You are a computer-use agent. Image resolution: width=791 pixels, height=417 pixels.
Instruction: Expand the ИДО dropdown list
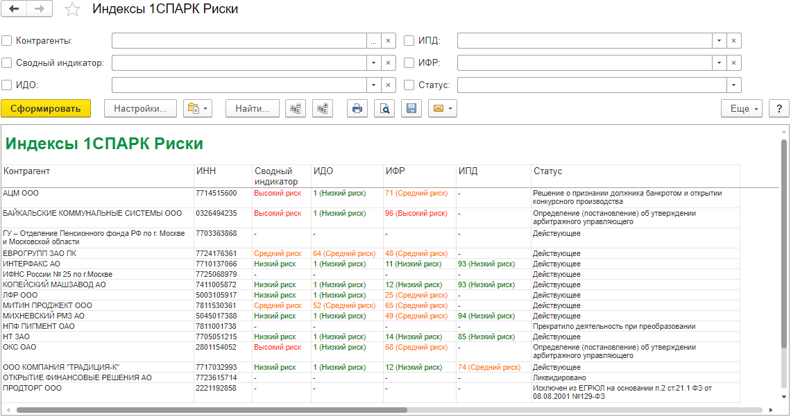point(373,85)
